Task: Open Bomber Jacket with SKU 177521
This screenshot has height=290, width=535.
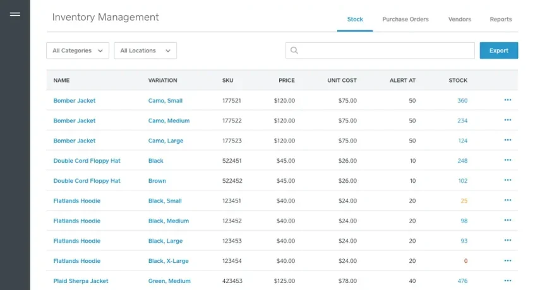Action: tap(75, 101)
